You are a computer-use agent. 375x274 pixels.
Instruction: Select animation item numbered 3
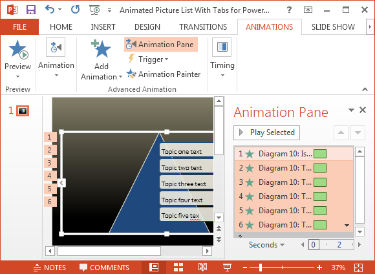point(294,182)
